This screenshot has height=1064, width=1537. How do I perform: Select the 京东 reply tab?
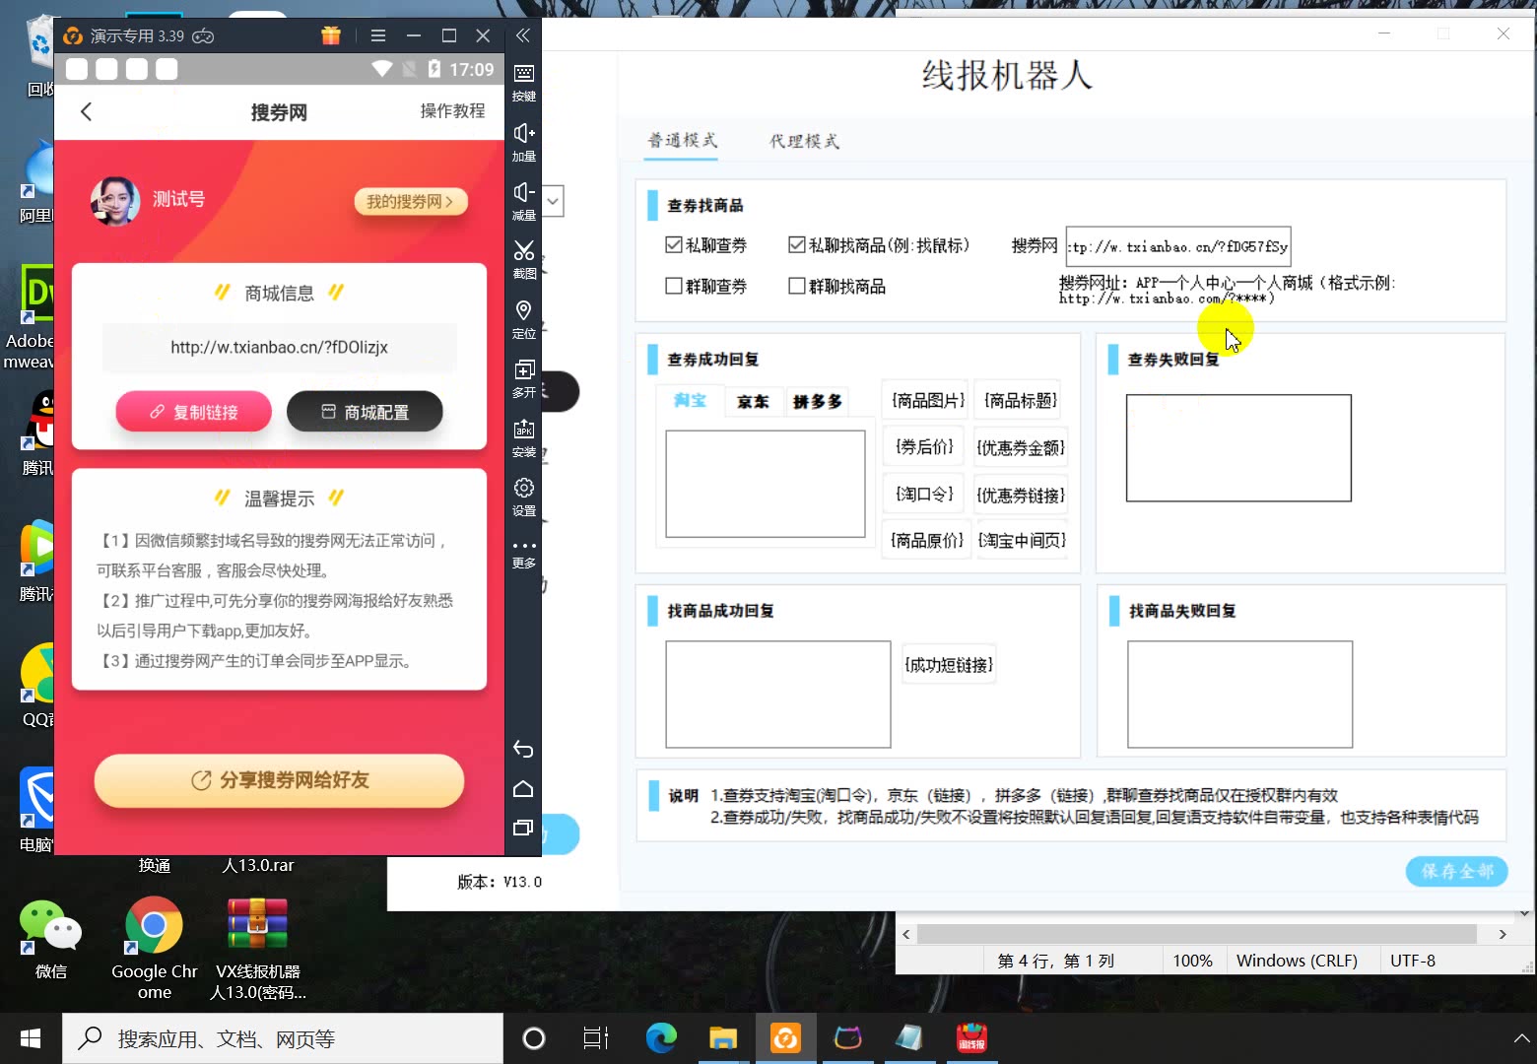coord(753,401)
